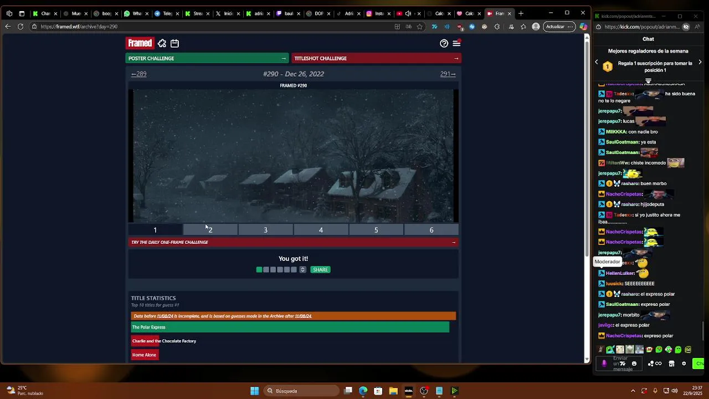Open the volume speaker tray icon
The width and height of the screenshot is (709, 399).
pos(675,391)
